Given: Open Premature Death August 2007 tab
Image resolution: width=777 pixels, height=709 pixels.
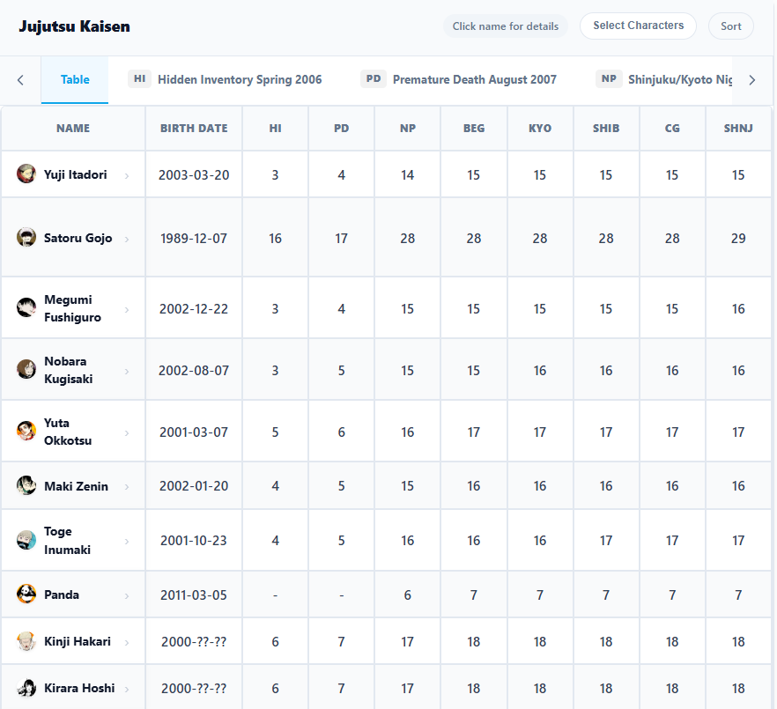Looking at the screenshot, I should 458,80.
